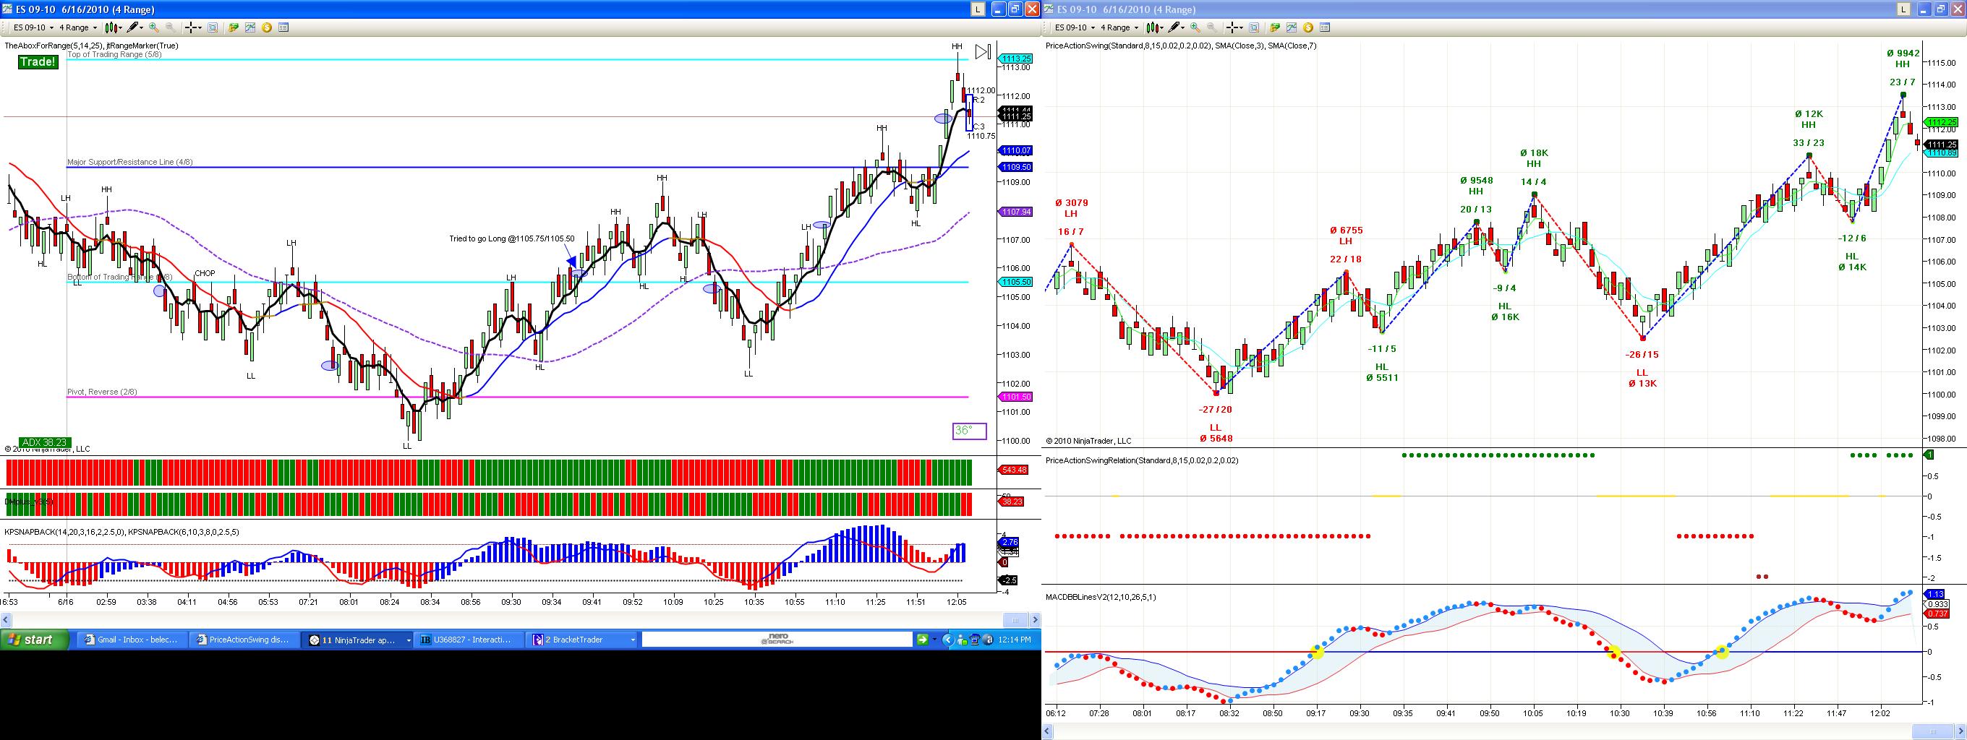1967x740 pixels.
Task: Open Chart Trader in TheAboxForRange chart toolbar
Action: [x=234, y=27]
